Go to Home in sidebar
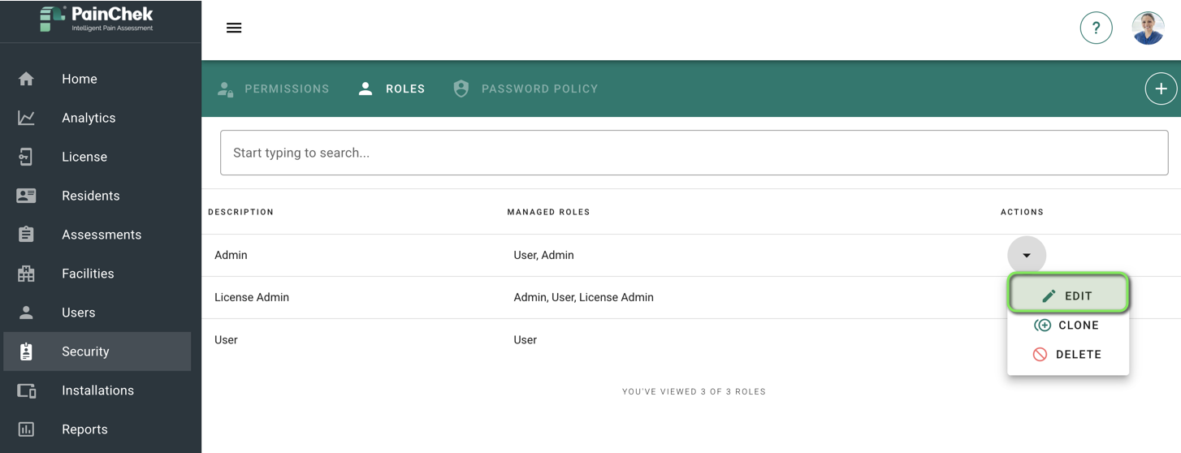1181x453 pixels. [x=97, y=79]
